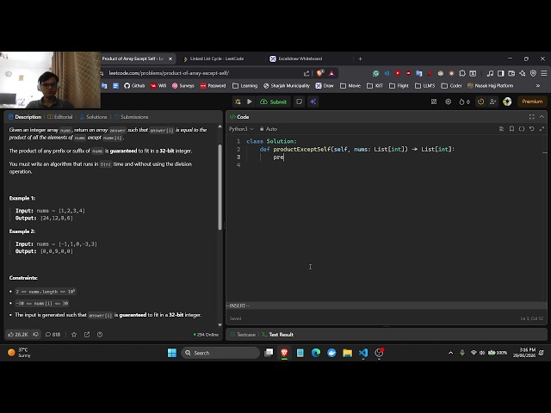Viewport: 551px width, 413px height.
Task: Open the Testcase tab
Action: coord(243,335)
